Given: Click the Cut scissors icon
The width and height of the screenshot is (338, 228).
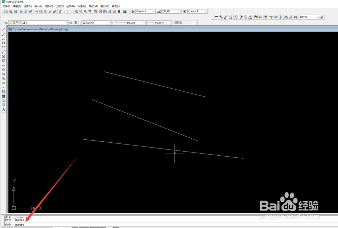Looking at the screenshot, I should coord(36,12).
